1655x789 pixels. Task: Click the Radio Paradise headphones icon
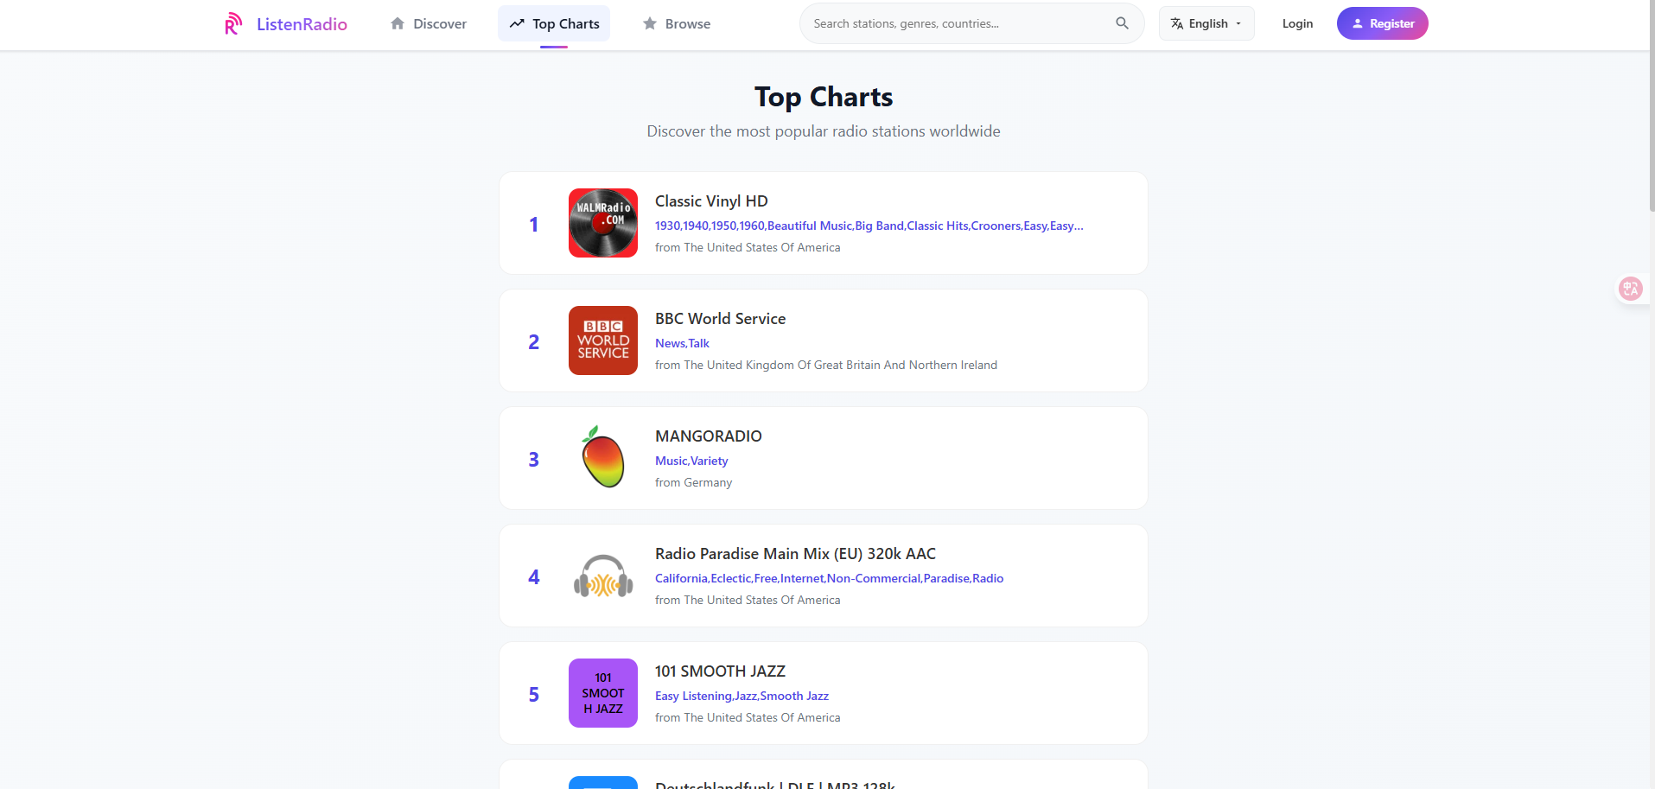[x=603, y=576]
